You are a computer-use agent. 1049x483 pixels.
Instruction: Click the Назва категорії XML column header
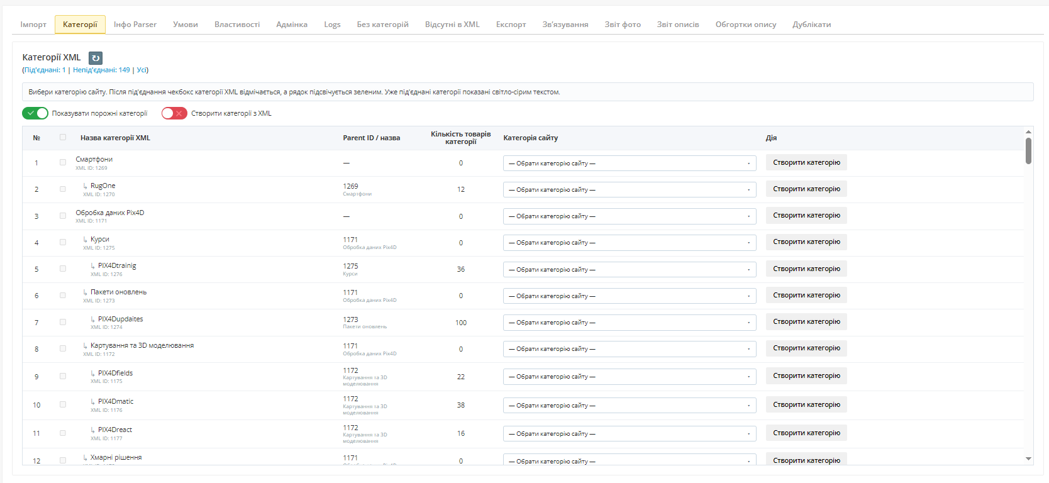click(115, 138)
